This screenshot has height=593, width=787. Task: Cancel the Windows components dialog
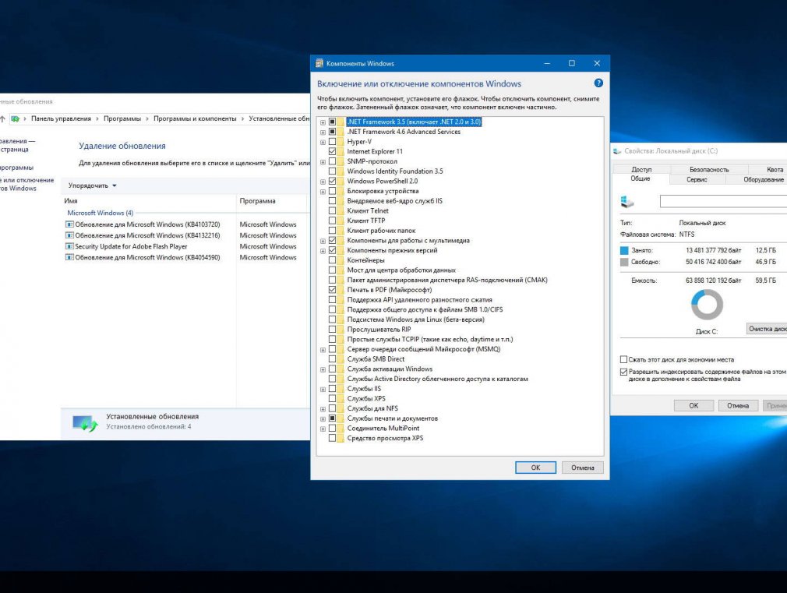(x=582, y=468)
